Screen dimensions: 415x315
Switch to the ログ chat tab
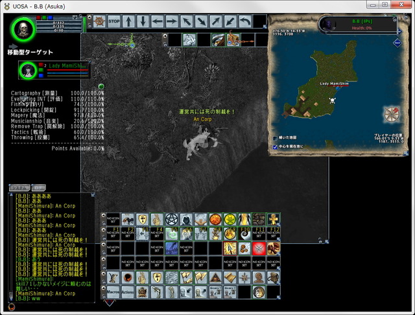tap(39, 188)
